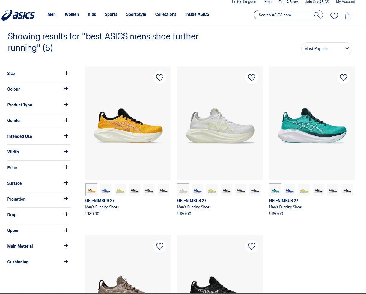Select orange colour swatch under first product
The height and width of the screenshot is (294, 366).
91,190
